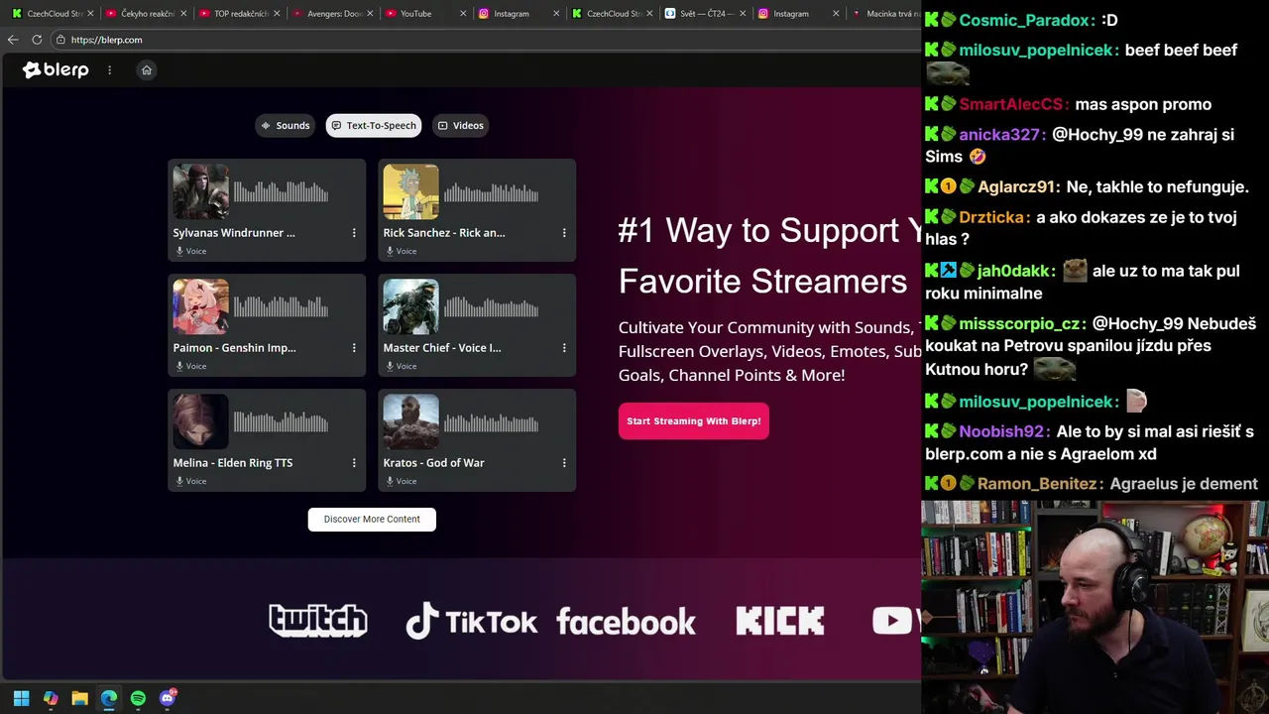This screenshot has height=714, width=1269.
Task: Click the Twitch logo
Action: pos(318,621)
